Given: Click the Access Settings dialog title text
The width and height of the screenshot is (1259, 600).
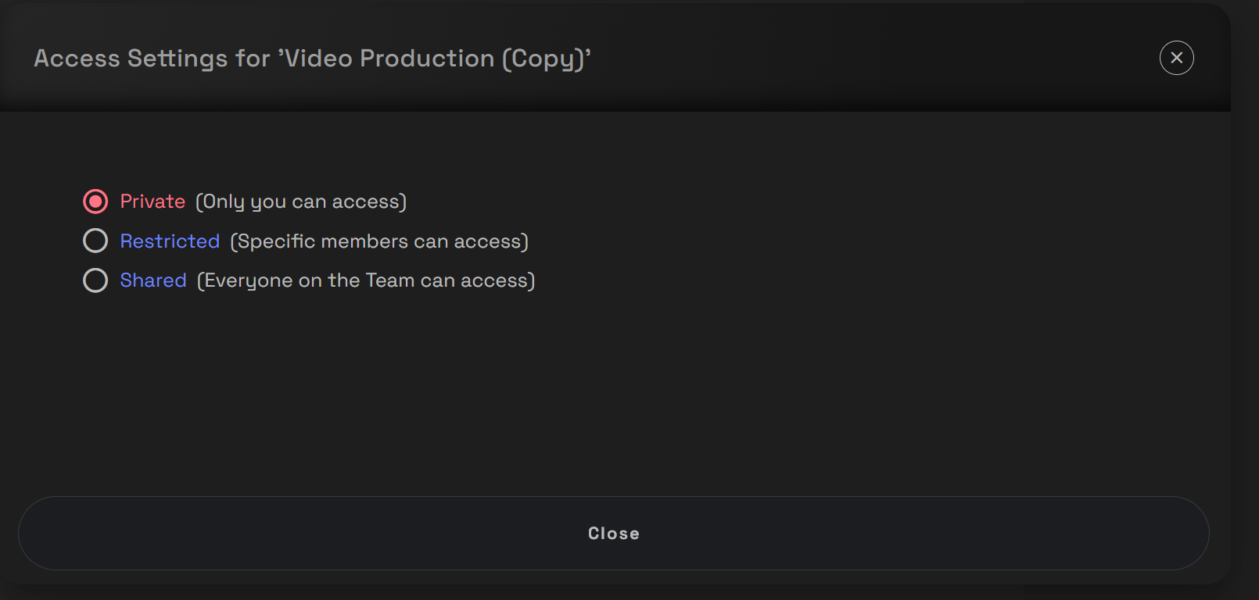Looking at the screenshot, I should tap(313, 59).
